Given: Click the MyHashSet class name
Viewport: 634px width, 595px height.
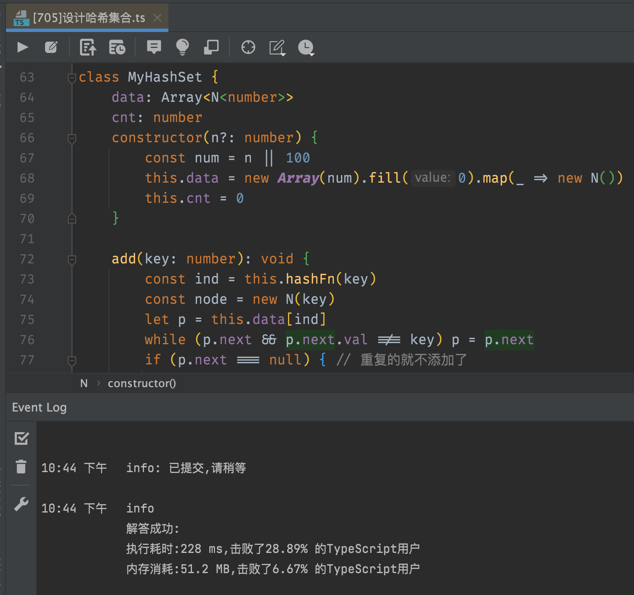Looking at the screenshot, I should pos(165,77).
